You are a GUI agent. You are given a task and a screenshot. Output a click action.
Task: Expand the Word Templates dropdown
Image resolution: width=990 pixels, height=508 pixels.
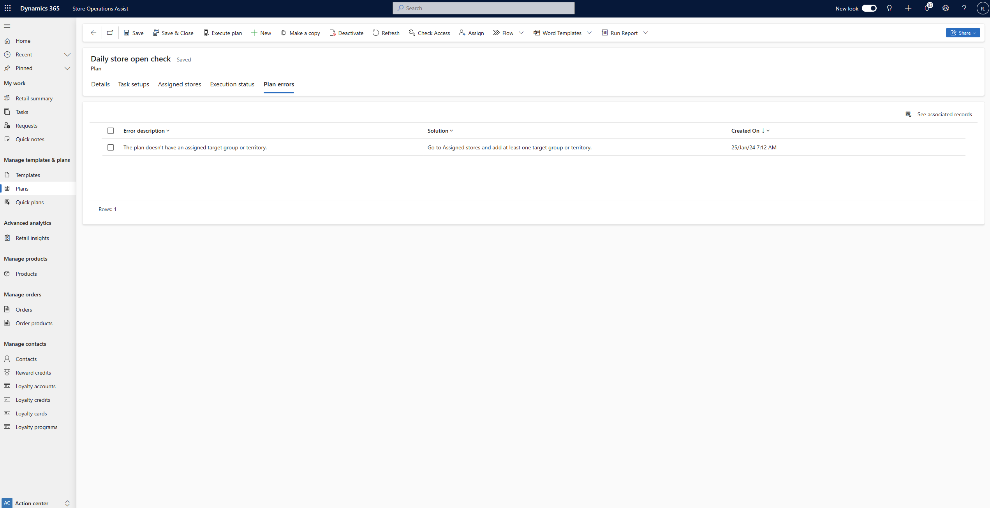pos(589,32)
